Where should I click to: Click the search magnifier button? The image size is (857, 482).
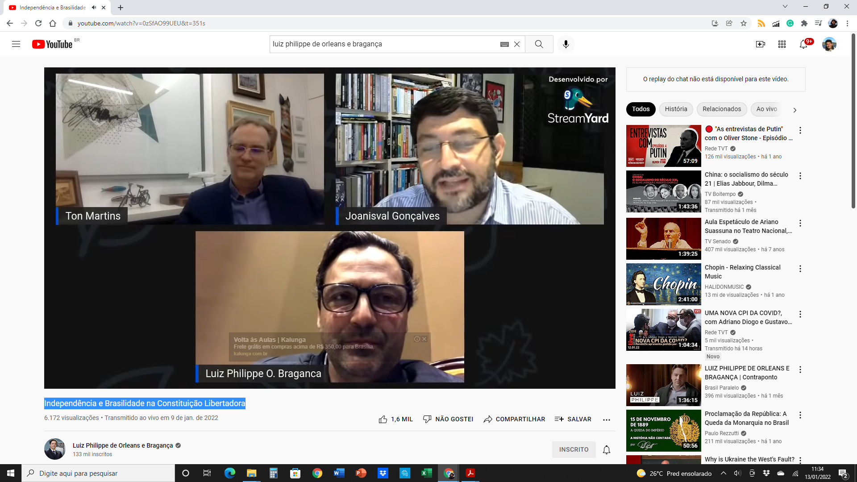tap(539, 44)
